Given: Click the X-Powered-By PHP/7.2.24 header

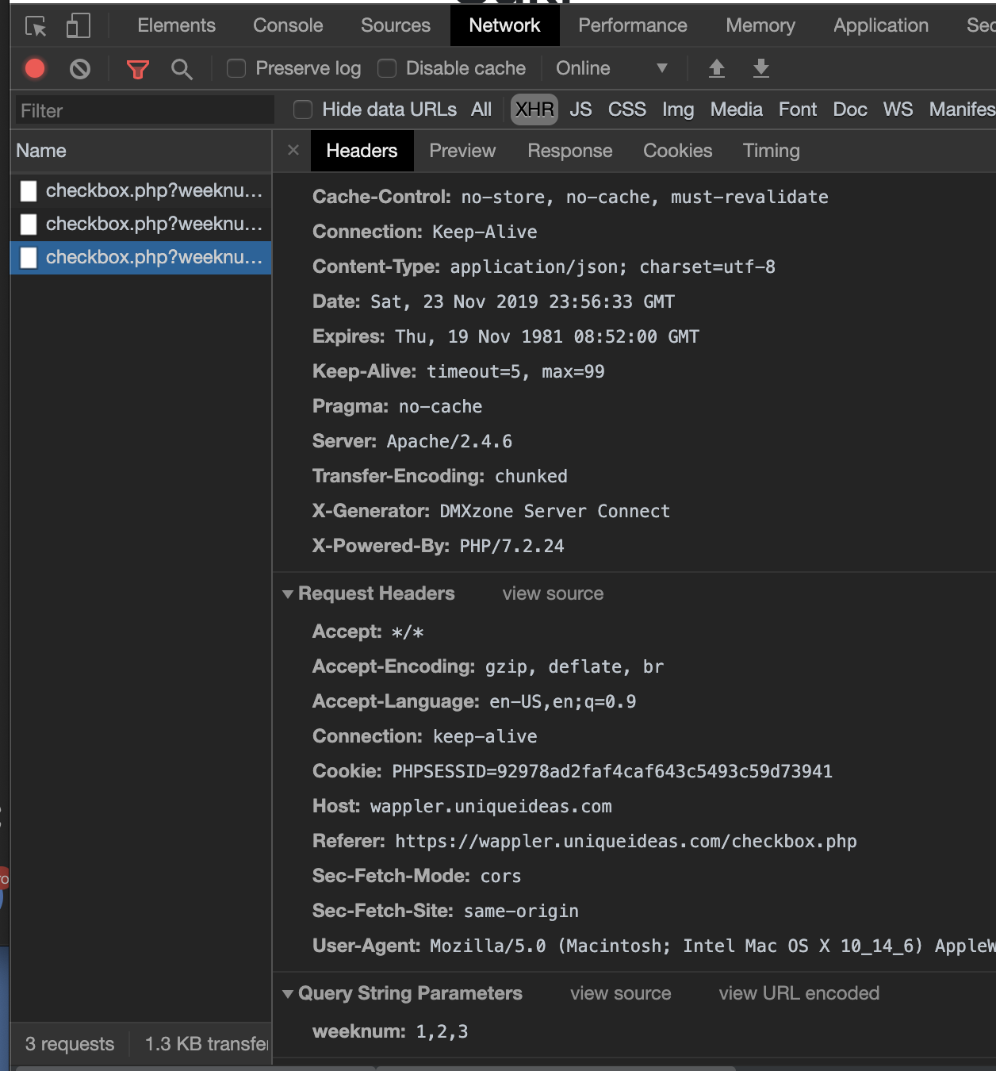Looking at the screenshot, I should point(439,546).
